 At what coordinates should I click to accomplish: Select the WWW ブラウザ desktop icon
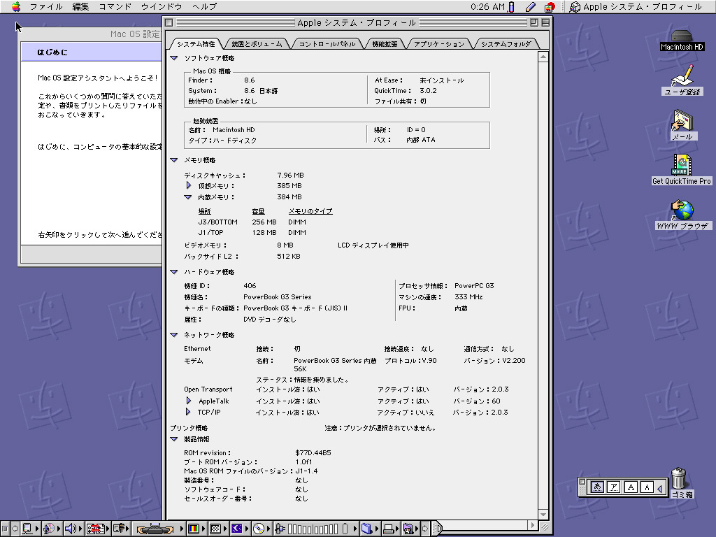point(682,214)
